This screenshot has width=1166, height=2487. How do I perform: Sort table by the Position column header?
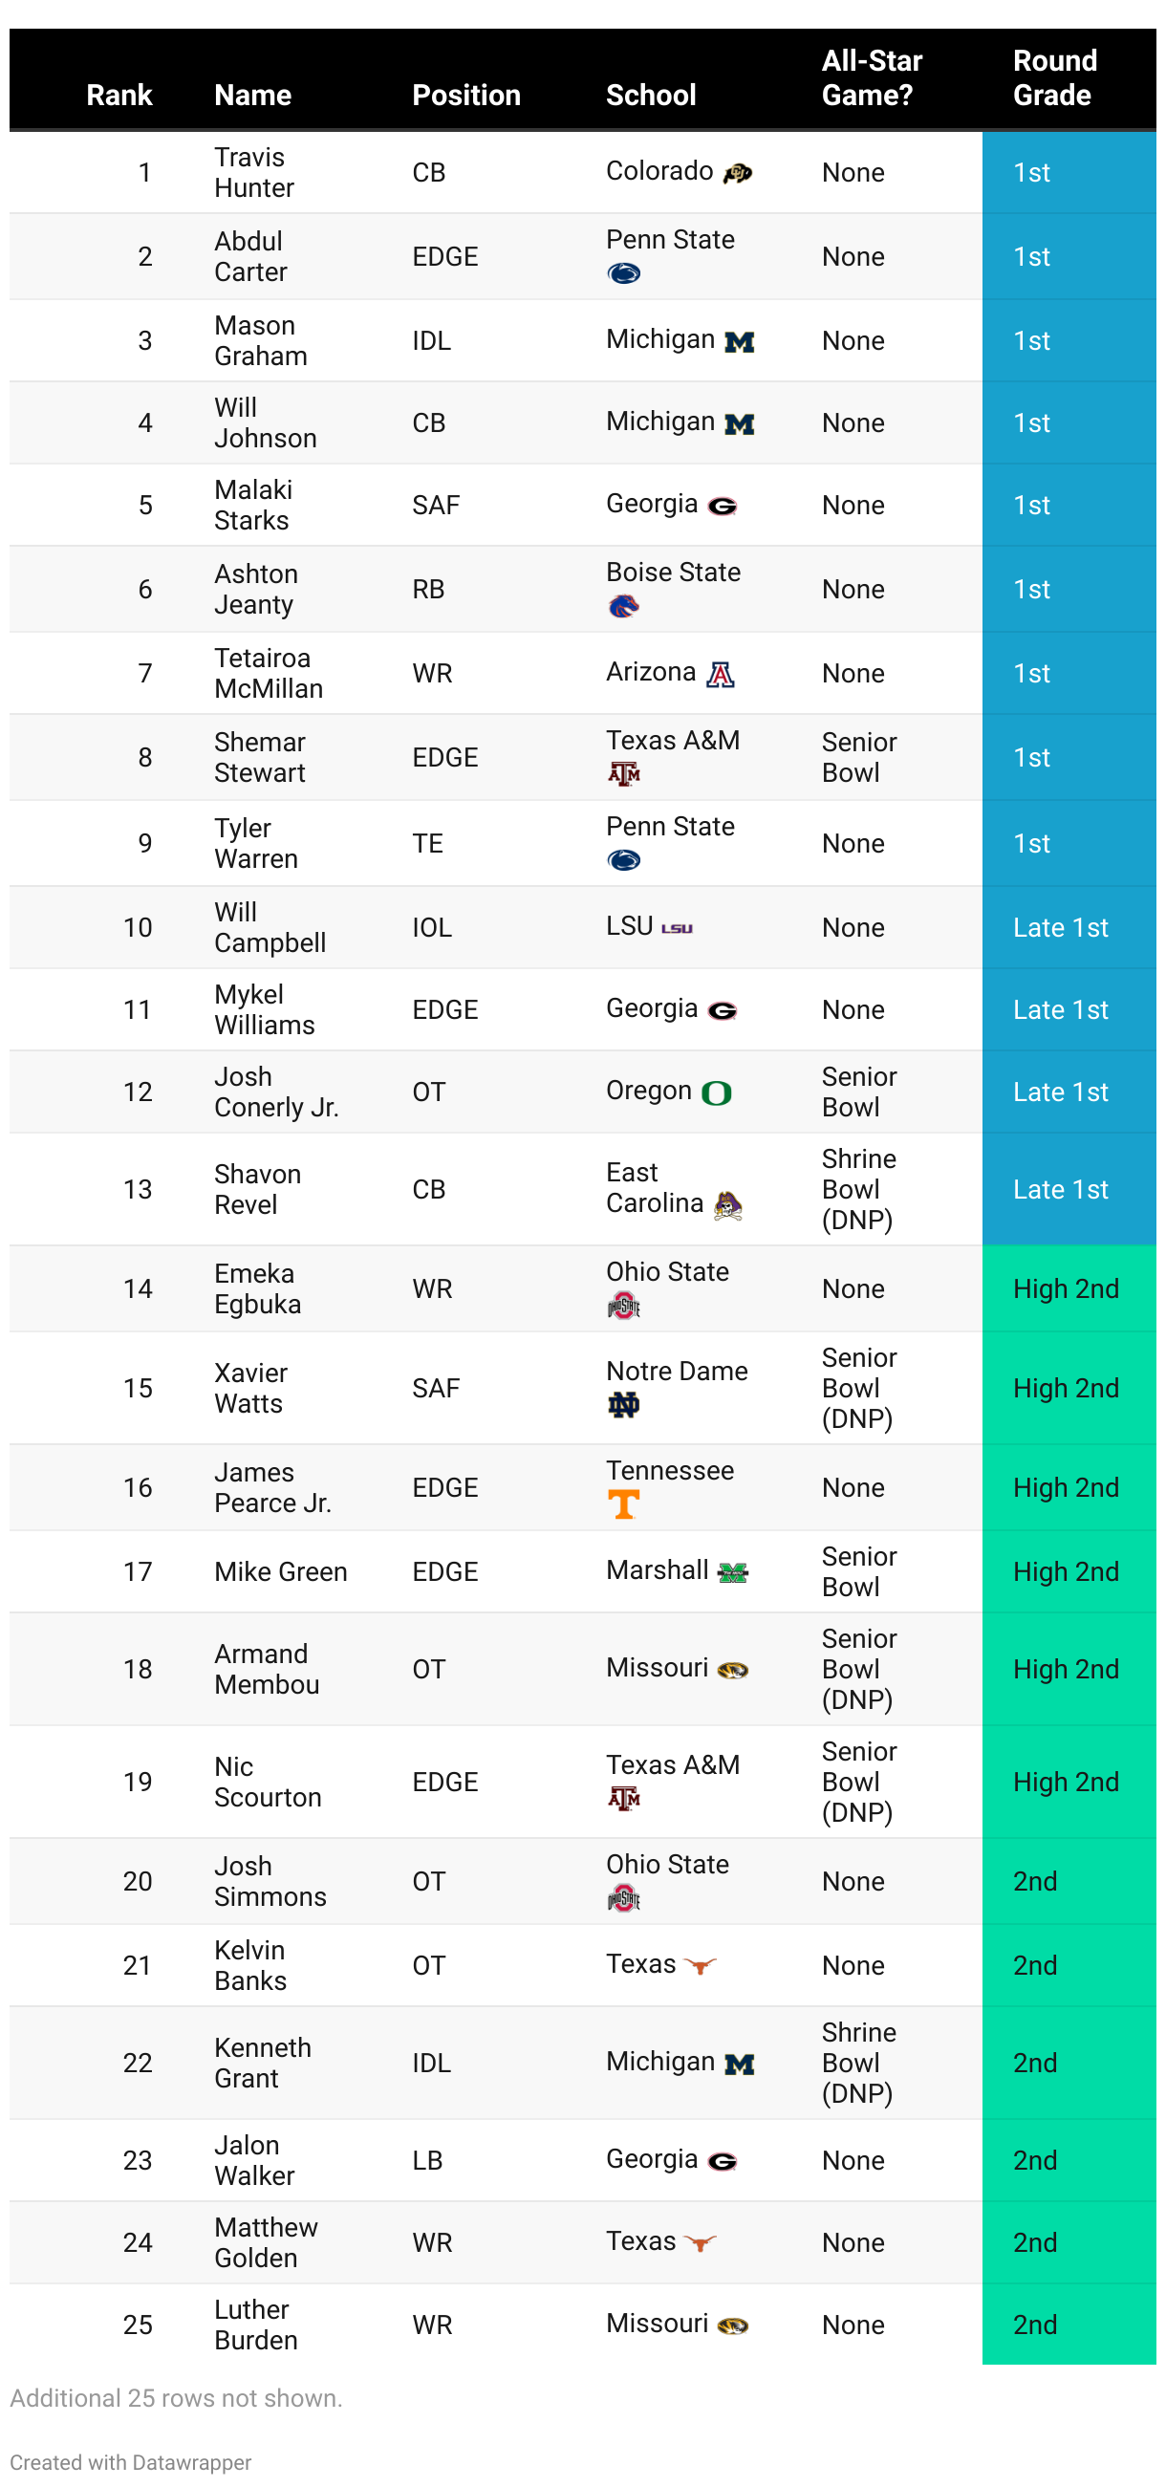[466, 95]
